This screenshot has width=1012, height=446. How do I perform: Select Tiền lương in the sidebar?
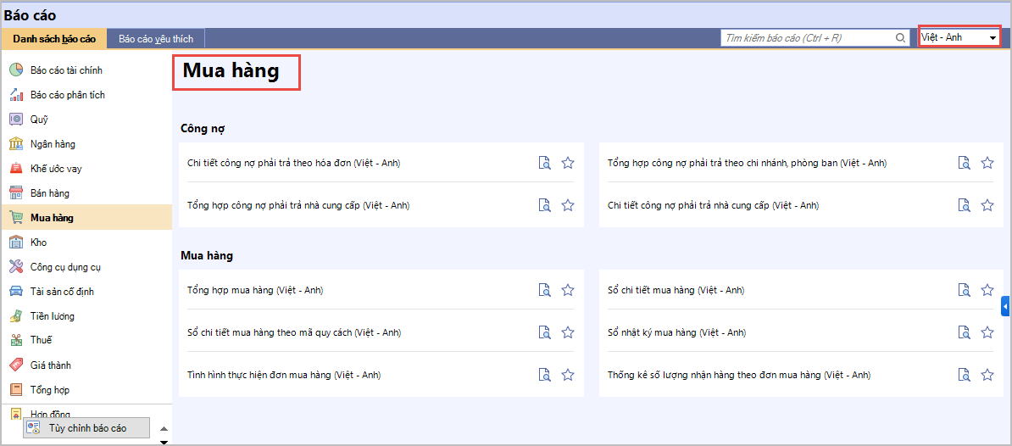53,316
